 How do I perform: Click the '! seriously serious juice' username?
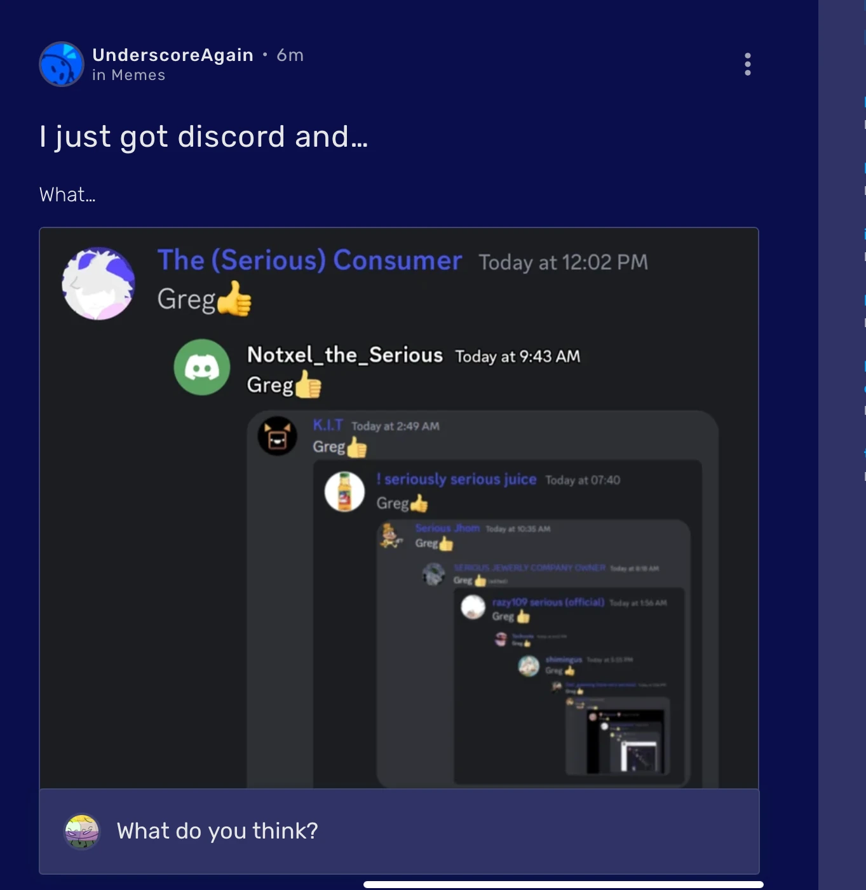point(457,479)
